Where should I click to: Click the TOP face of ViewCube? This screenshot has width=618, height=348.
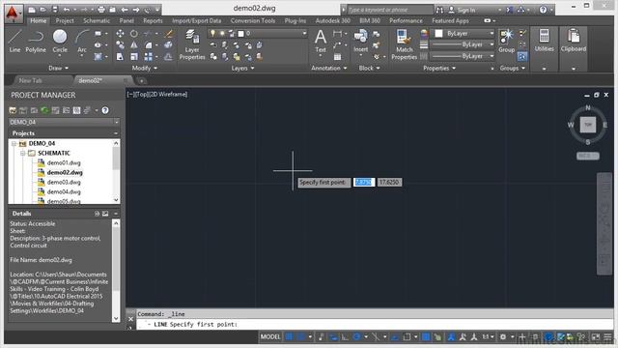coord(588,125)
